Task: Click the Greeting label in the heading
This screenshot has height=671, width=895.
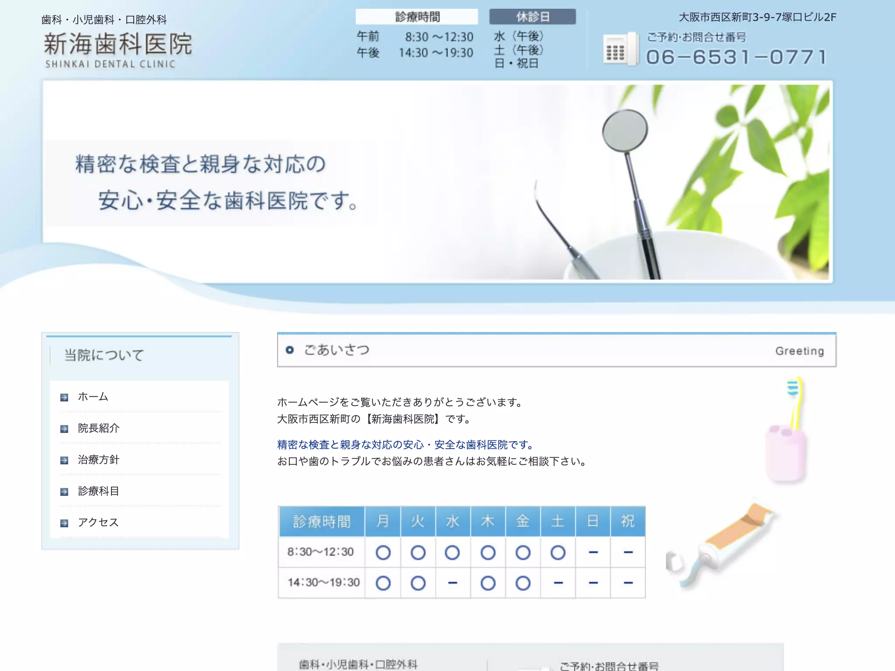Action: pyautogui.click(x=800, y=351)
